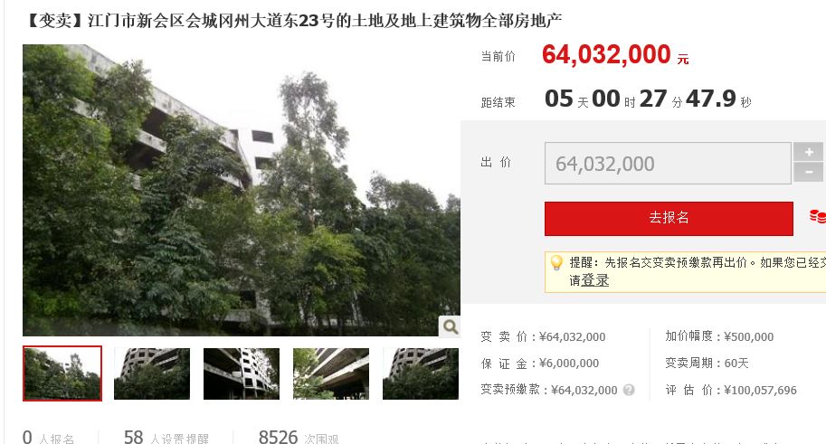
Task: Select the fourth thumbnail showing the overhang
Action: click(331, 373)
